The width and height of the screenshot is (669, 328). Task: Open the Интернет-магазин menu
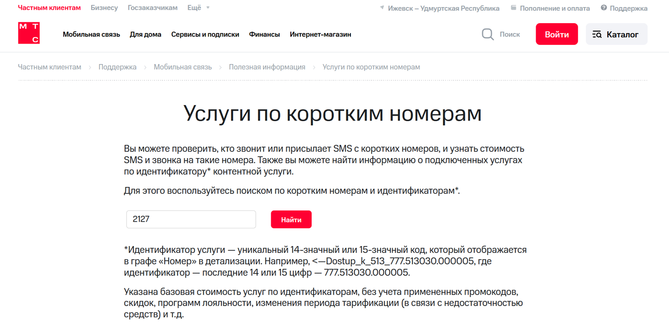320,34
